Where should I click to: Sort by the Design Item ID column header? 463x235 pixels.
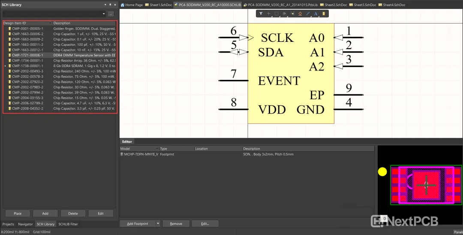pos(26,23)
